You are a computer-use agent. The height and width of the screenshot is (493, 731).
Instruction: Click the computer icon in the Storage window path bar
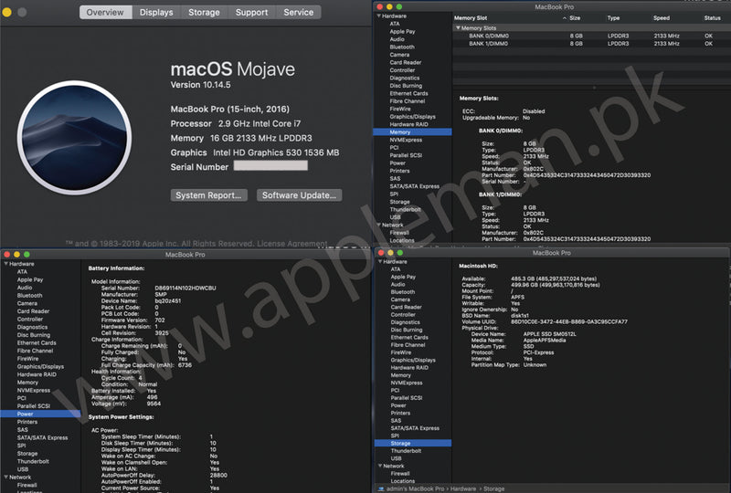pos(381,488)
